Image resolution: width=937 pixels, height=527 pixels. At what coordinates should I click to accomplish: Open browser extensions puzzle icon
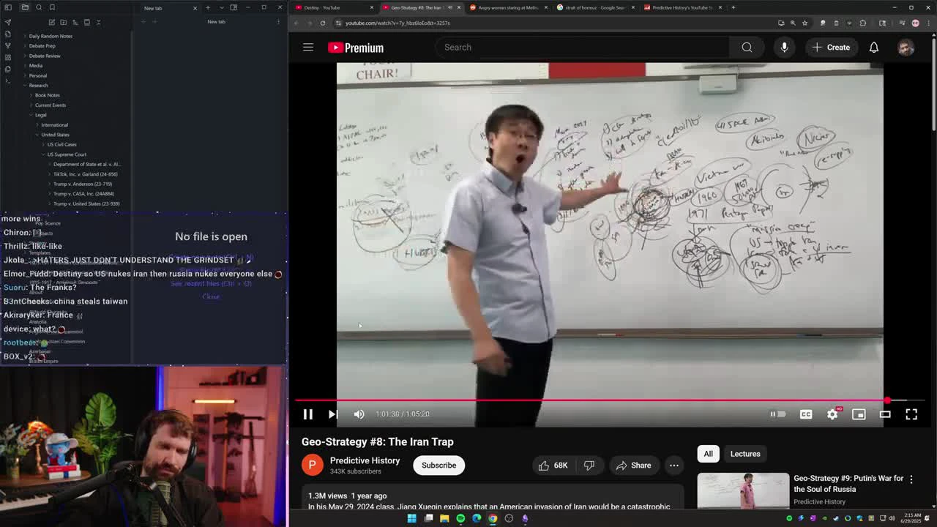click(x=862, y=23)
